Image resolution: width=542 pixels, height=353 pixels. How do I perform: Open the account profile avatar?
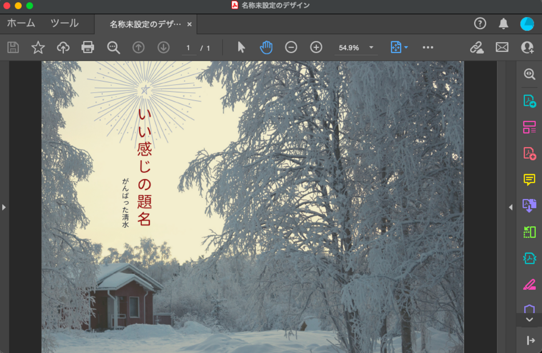click(527, 24)
